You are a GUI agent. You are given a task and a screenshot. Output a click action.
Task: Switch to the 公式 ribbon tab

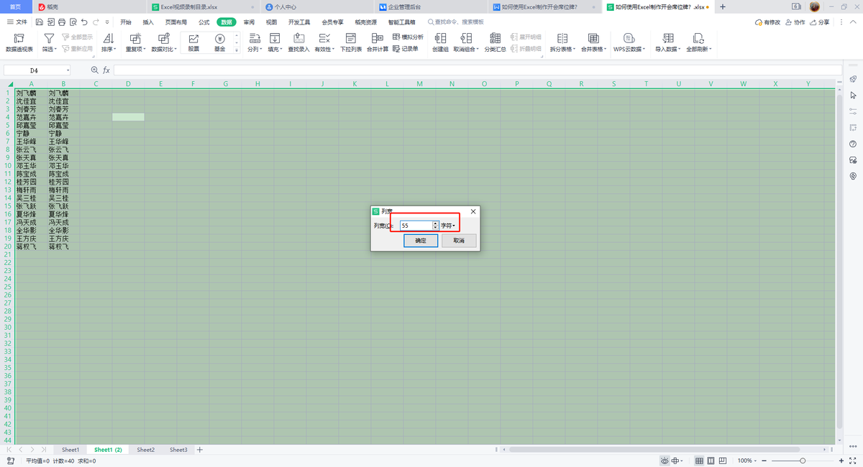point(204,22)
